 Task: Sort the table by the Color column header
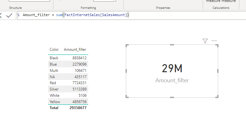[54, 50]
